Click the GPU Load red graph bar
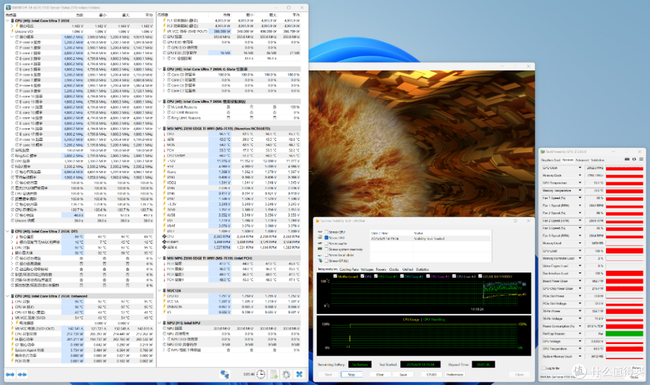 [x=624, y=251]
